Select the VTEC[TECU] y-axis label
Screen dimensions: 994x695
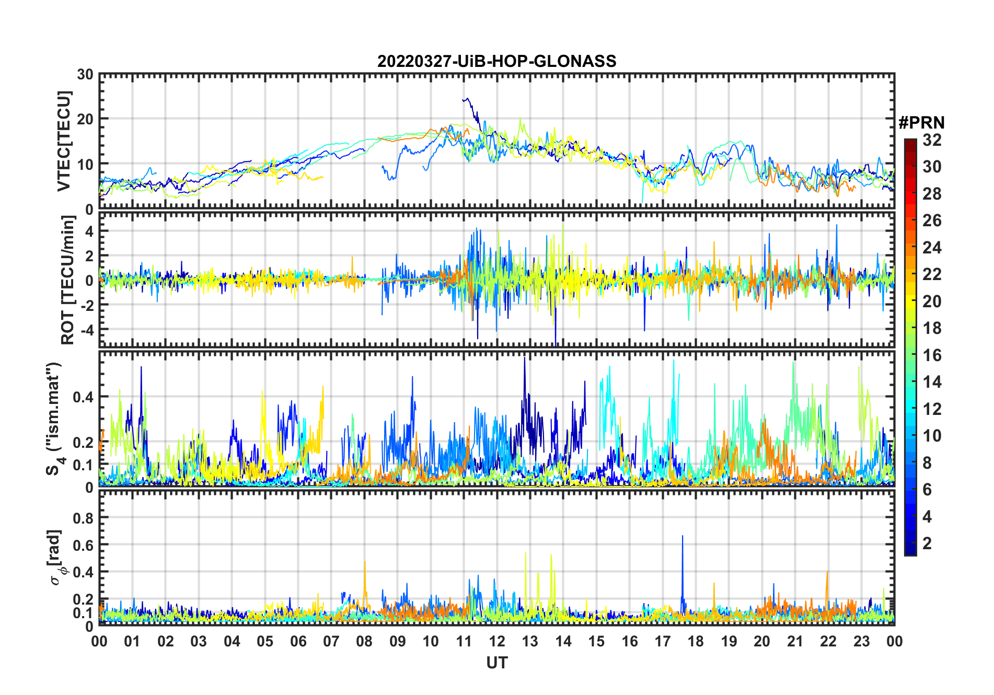64,142
